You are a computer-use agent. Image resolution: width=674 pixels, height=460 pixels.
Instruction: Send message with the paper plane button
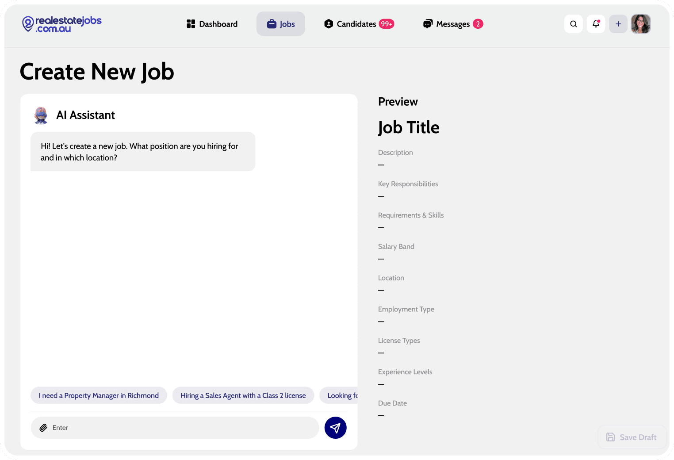[335, 428]
